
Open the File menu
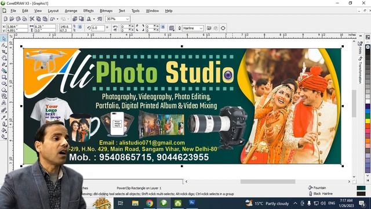13,11
